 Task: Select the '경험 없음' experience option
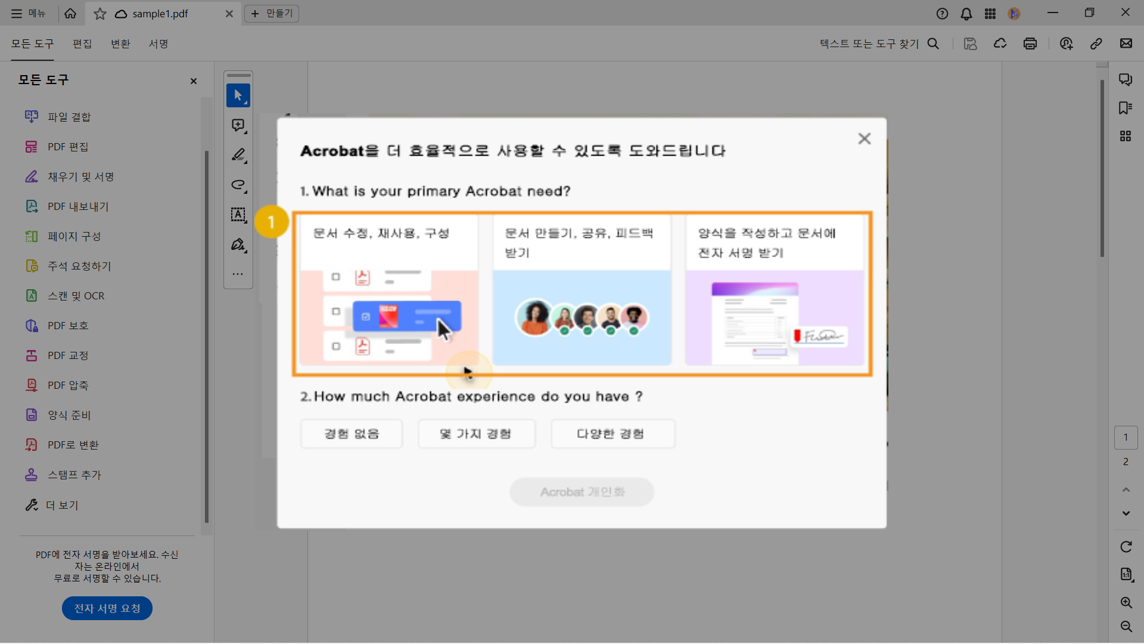pos(351,434)
